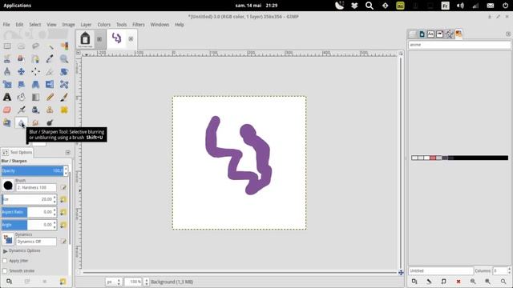513x288 pixels.
Task: Select the Blend gradient tool
Action: tap(35, 98)
